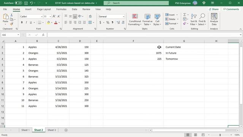Apply Comma Style format
The width and height of the screenshot is (243, 137).
pyautogui.click(x=112, y=22)
